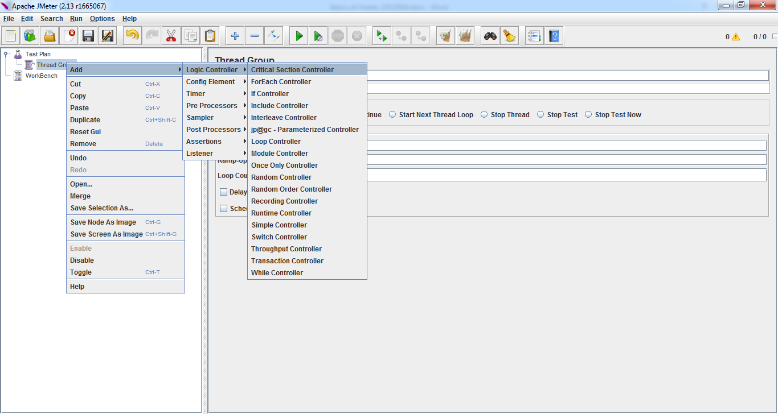Click Disable in the context menu
The width and height of the screenshot is (778, 414).
125,260
